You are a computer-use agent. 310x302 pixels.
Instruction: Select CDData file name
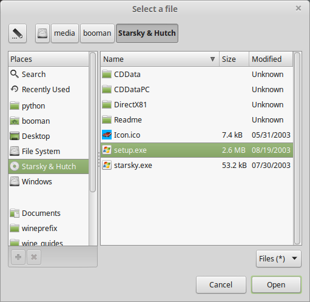click(x=127, y=75)
